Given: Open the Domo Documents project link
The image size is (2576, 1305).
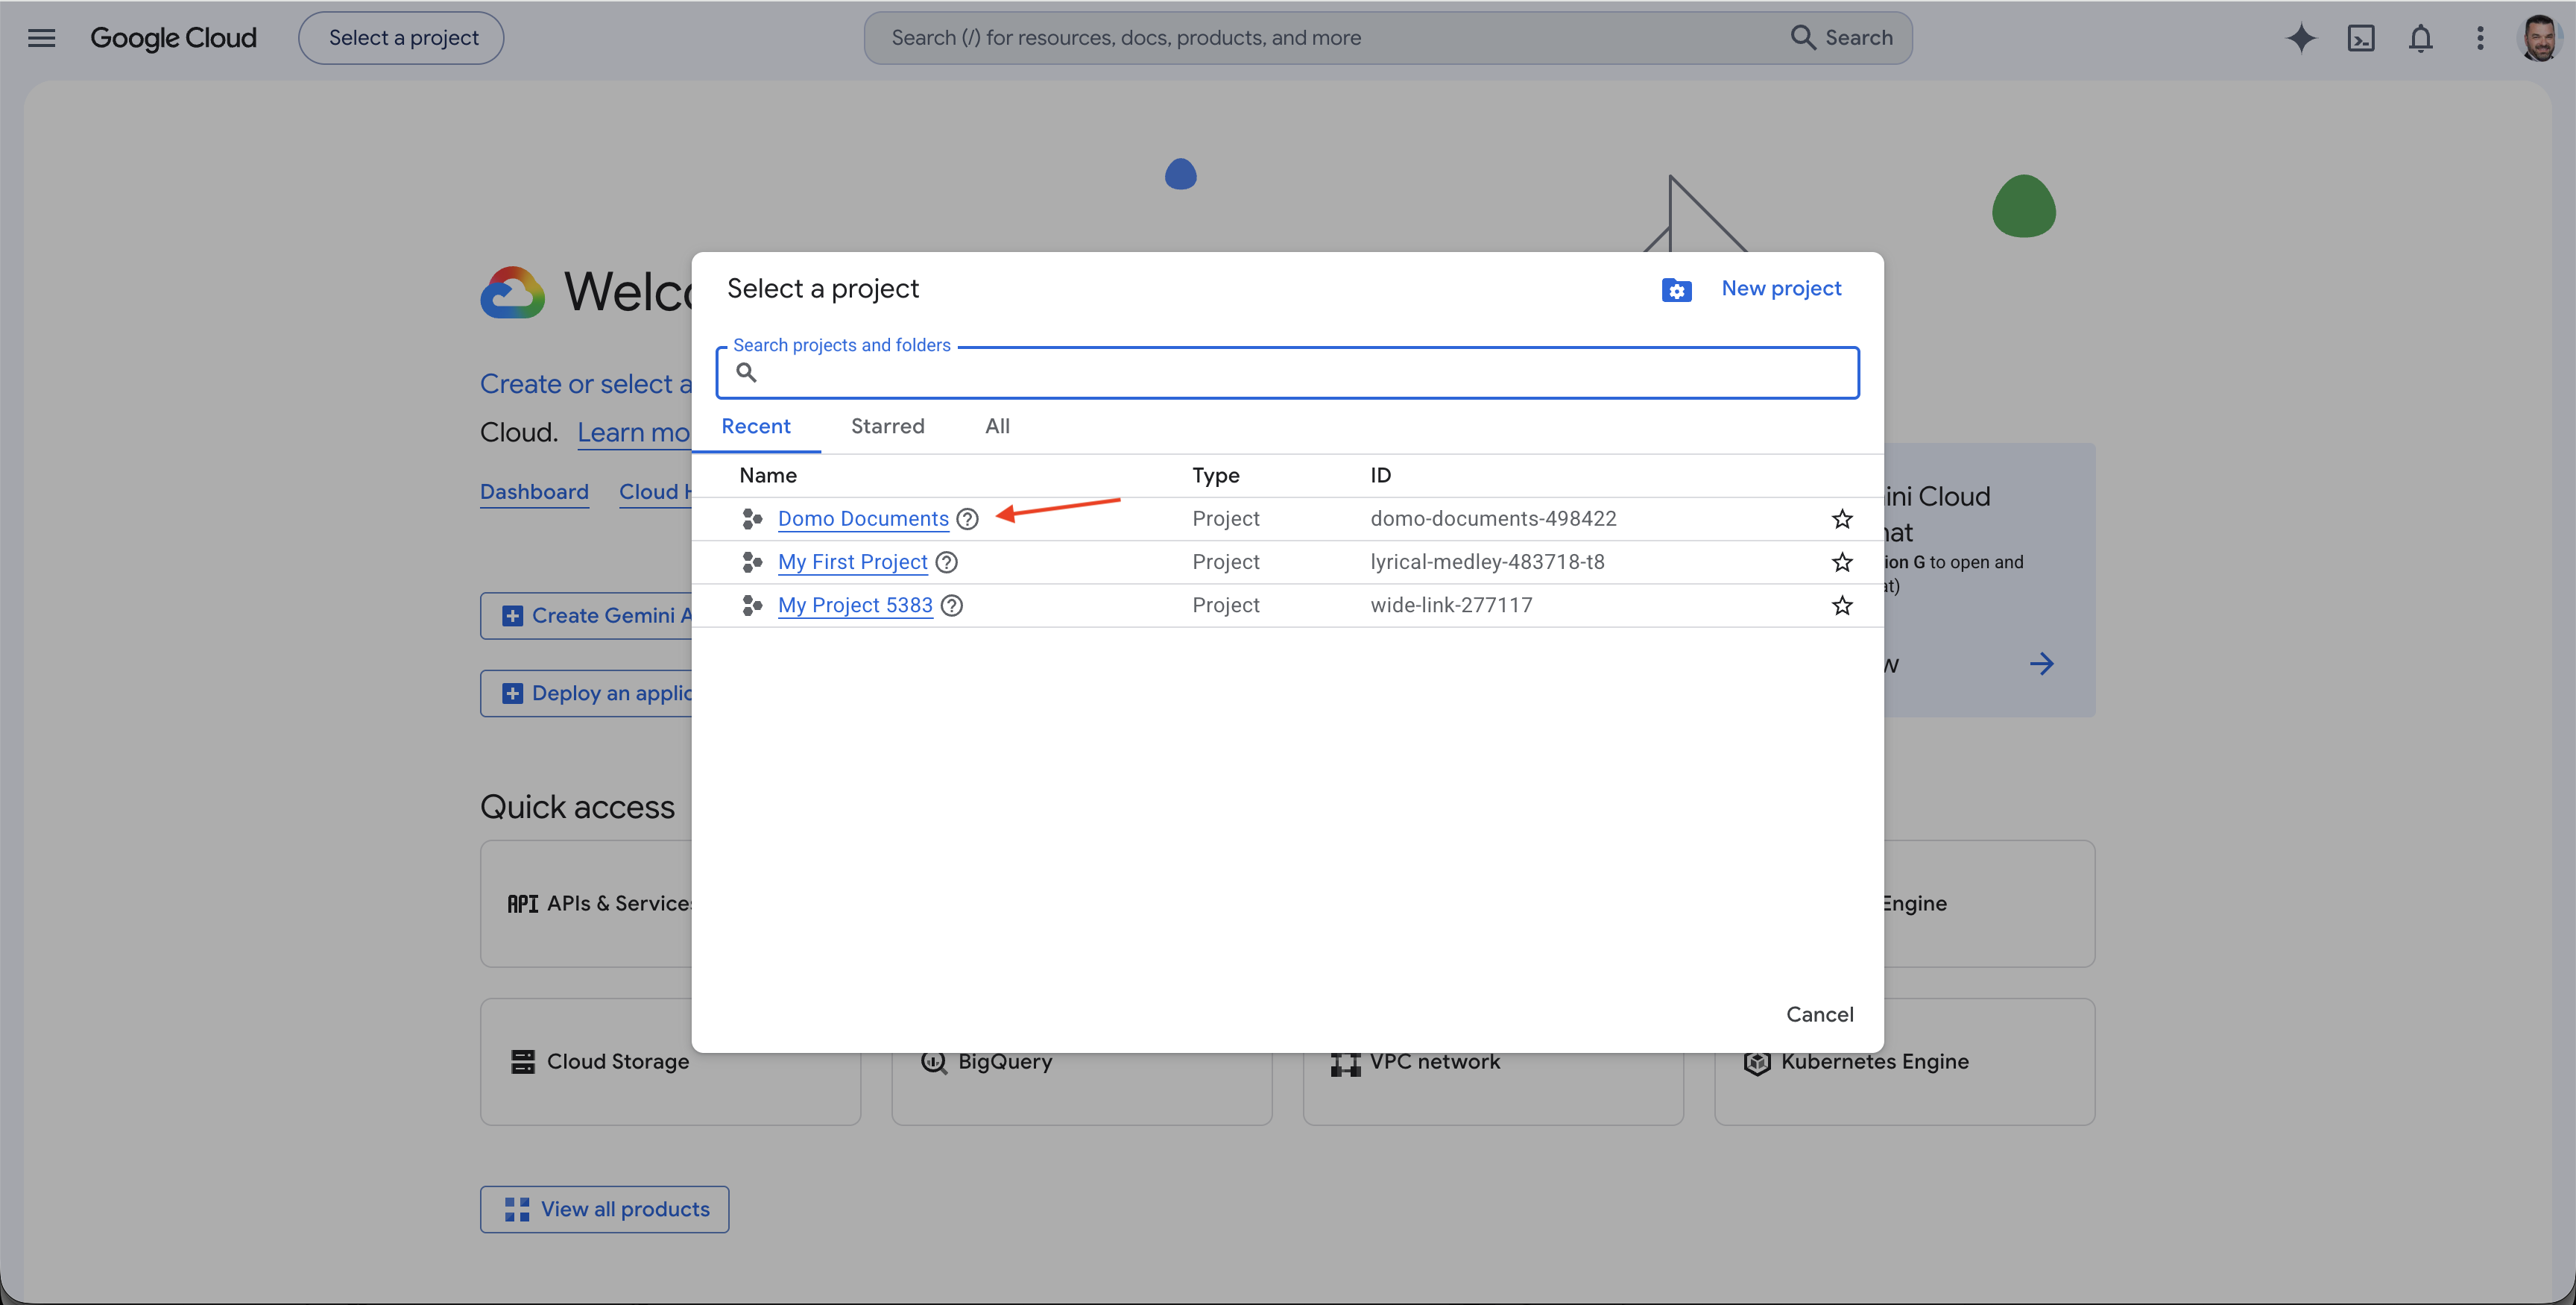Looking at the screenshot, I should 863,518.
